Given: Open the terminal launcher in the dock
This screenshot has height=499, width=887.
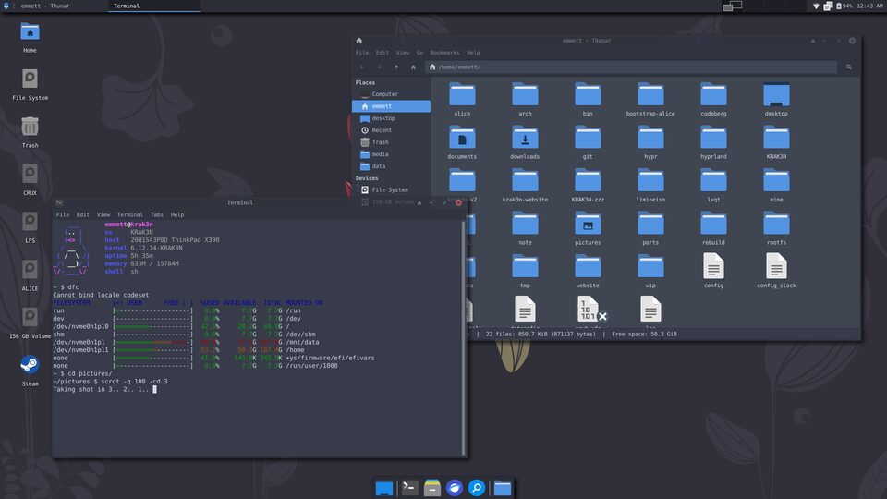Looking at the screenshot, I should 409,487.
